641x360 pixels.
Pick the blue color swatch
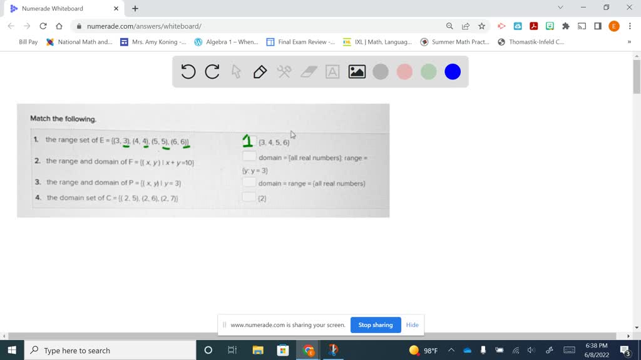coord(452,71)
